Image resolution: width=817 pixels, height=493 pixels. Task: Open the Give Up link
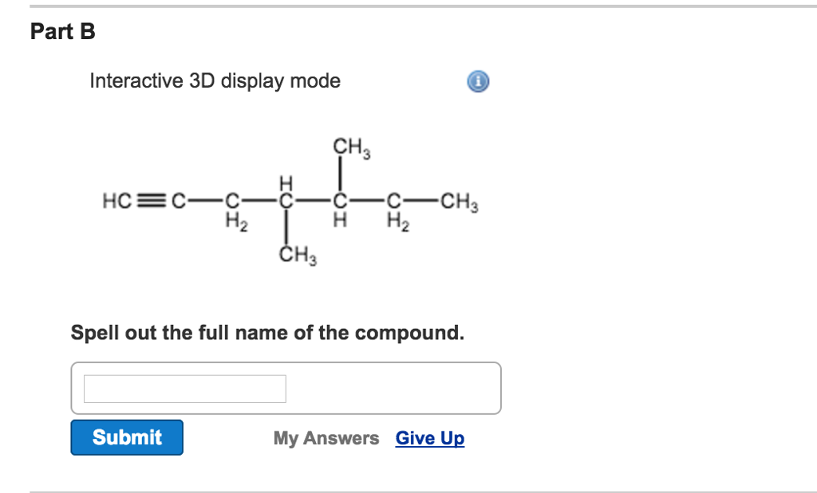[429, 437]
